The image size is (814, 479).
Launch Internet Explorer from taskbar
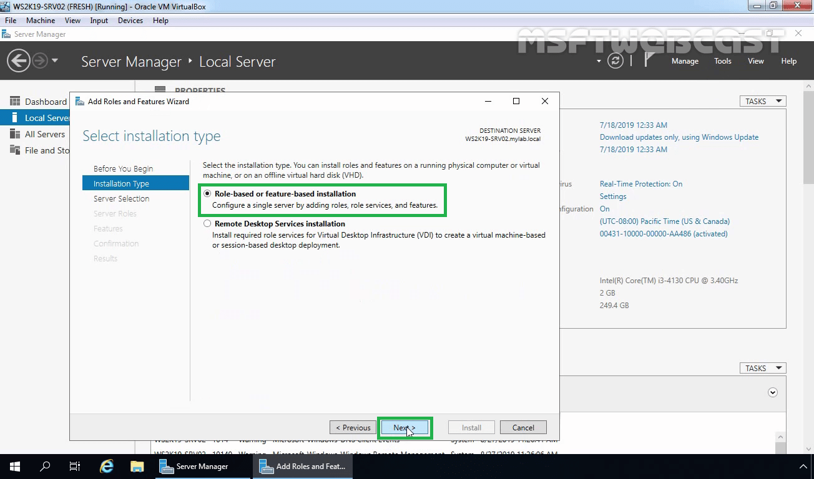coord(107,467)
